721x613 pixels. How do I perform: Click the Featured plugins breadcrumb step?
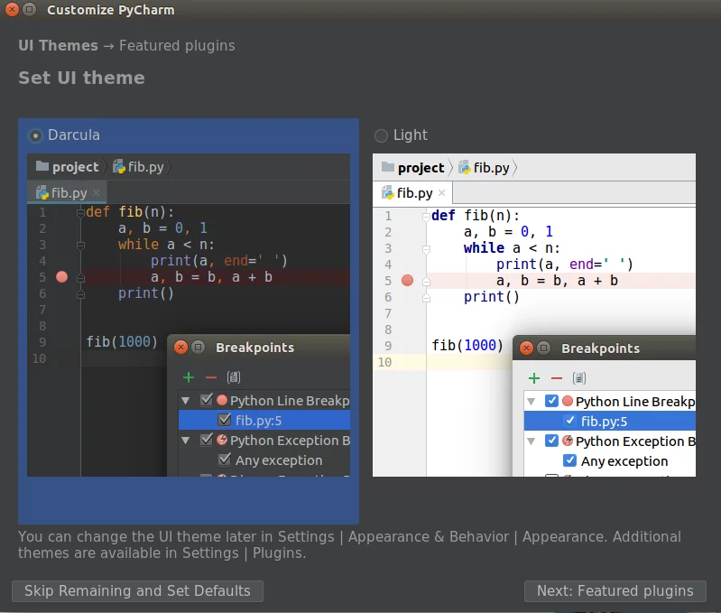[x=177, y=45]
